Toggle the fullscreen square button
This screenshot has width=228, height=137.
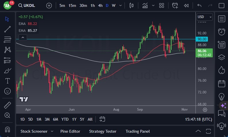221,5
